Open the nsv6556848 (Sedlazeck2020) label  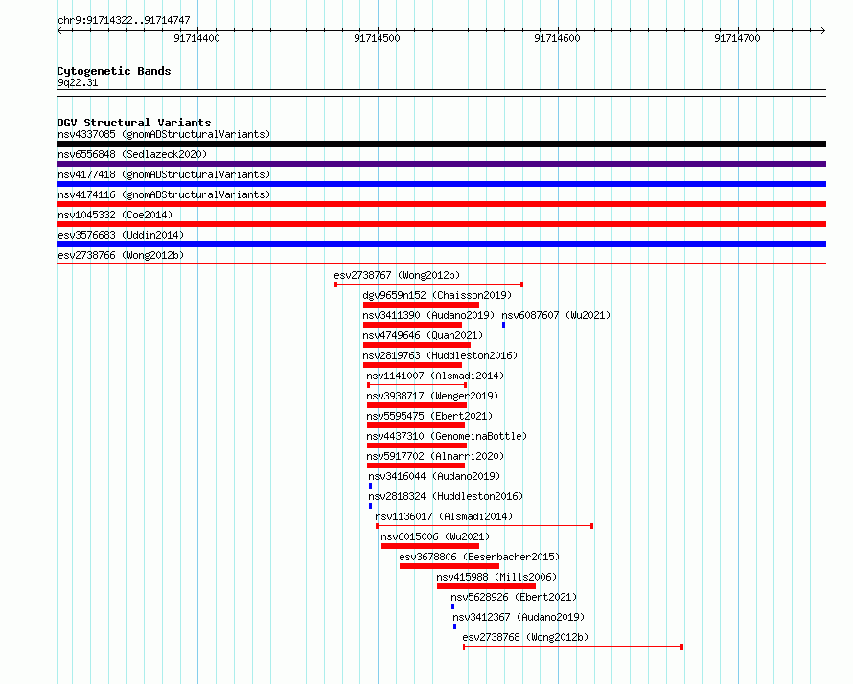[x=132, y=154]
